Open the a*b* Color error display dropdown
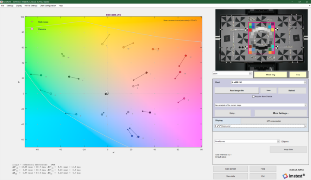The height and width of the screenshot is (180, 311). pyautogui.click(x=260, y=126)
